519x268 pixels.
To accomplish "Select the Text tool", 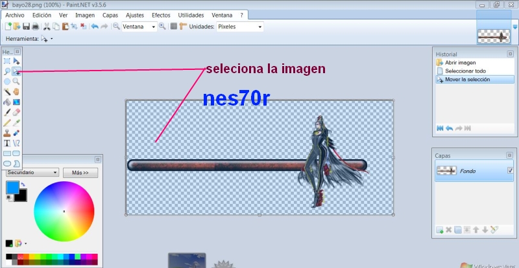I will 7,143.
